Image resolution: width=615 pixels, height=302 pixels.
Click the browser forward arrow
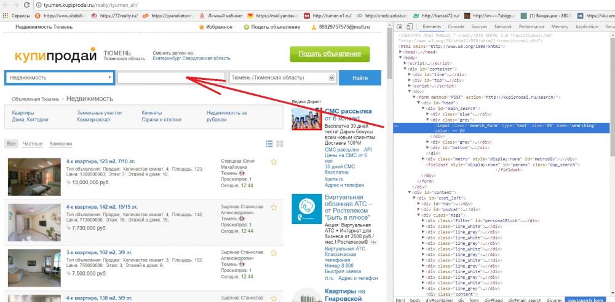(x=16, y=5)
